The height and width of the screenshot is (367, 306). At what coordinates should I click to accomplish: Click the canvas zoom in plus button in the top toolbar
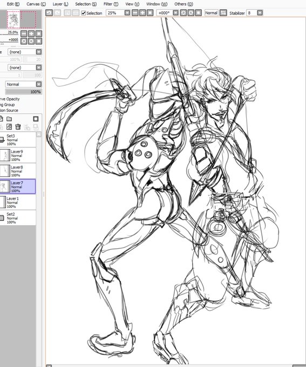(142, 12)
